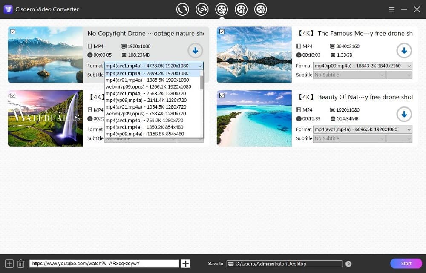426x273 pixels.
Task: Select mp4(avc1,mp4a) 2563.2K 1280x720 option
Action: 153,93
